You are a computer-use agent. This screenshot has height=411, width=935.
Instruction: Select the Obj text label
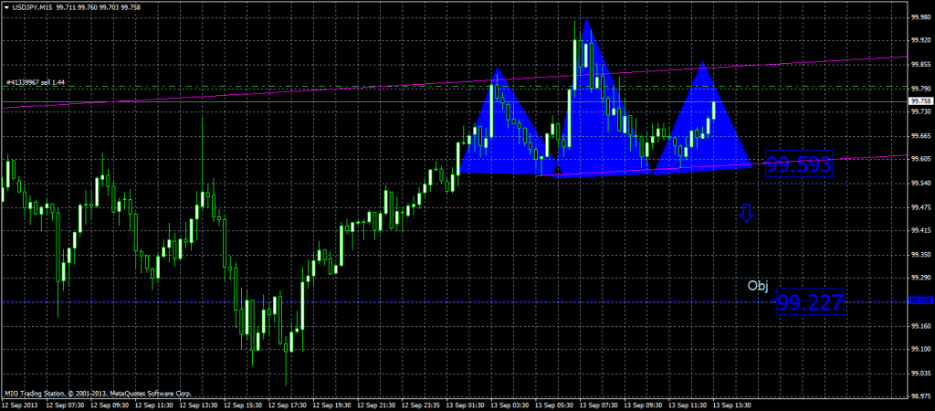click(758, 286)
